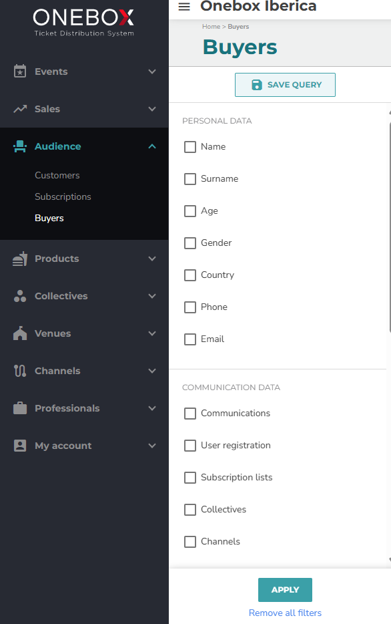Screen dimensions: 391x624
Task: Click the Collectives dots icon
Action: click(x=20, y=296)
